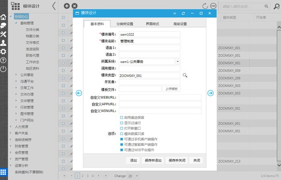The width and height of the screenshot is (281, 180).
Task: Expand the 人力资源 tree node
Action: 10,127
